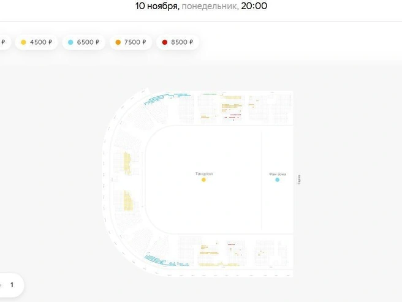Open the cart button showing 1
The image size is (402, 302).
click(10, 285)
